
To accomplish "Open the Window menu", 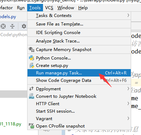I will pos(66,8).
